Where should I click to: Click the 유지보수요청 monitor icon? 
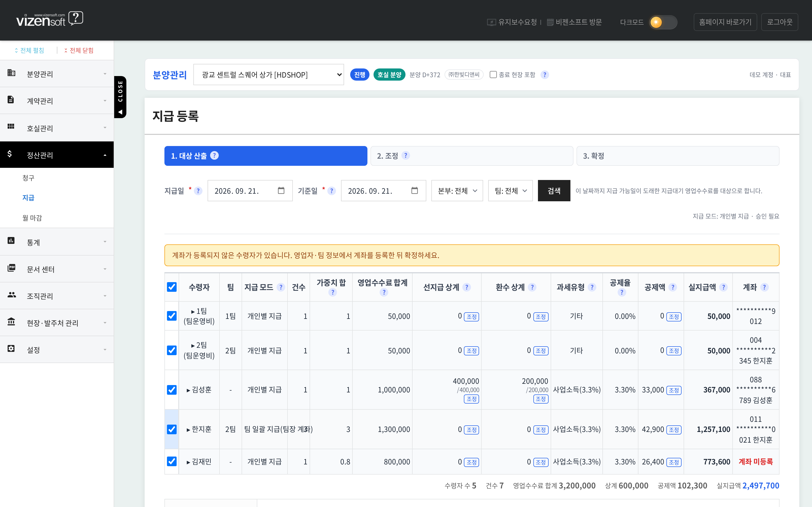click(491, 22)
